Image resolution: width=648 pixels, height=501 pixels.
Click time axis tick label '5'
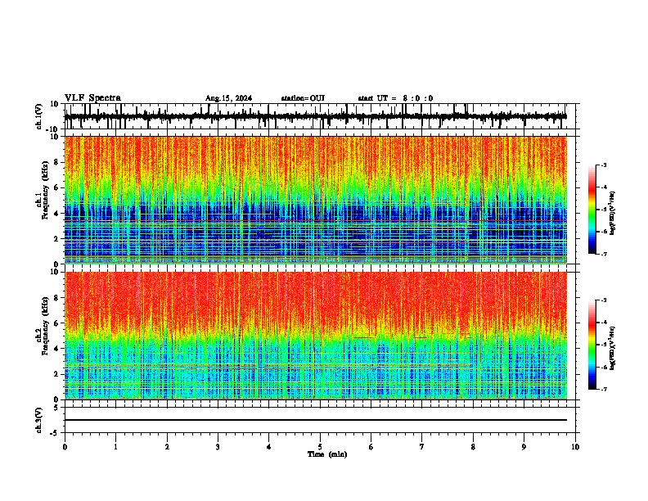point(320,447)
